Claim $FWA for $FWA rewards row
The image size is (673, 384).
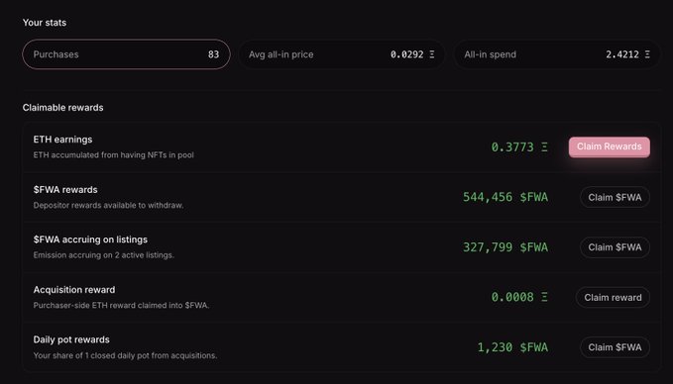pyautogui.click(x=615, y=197)
